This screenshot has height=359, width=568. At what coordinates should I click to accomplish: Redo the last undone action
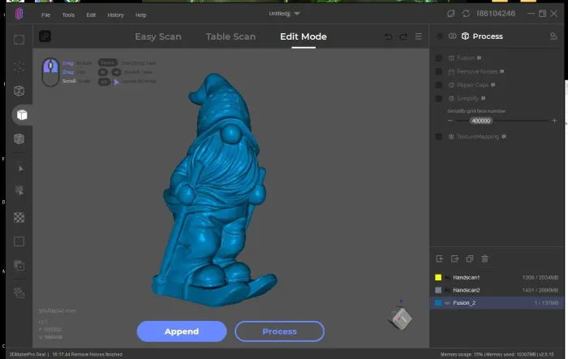pos(403,36)
